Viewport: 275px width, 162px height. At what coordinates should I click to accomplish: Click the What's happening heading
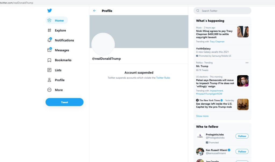[210, 21]
